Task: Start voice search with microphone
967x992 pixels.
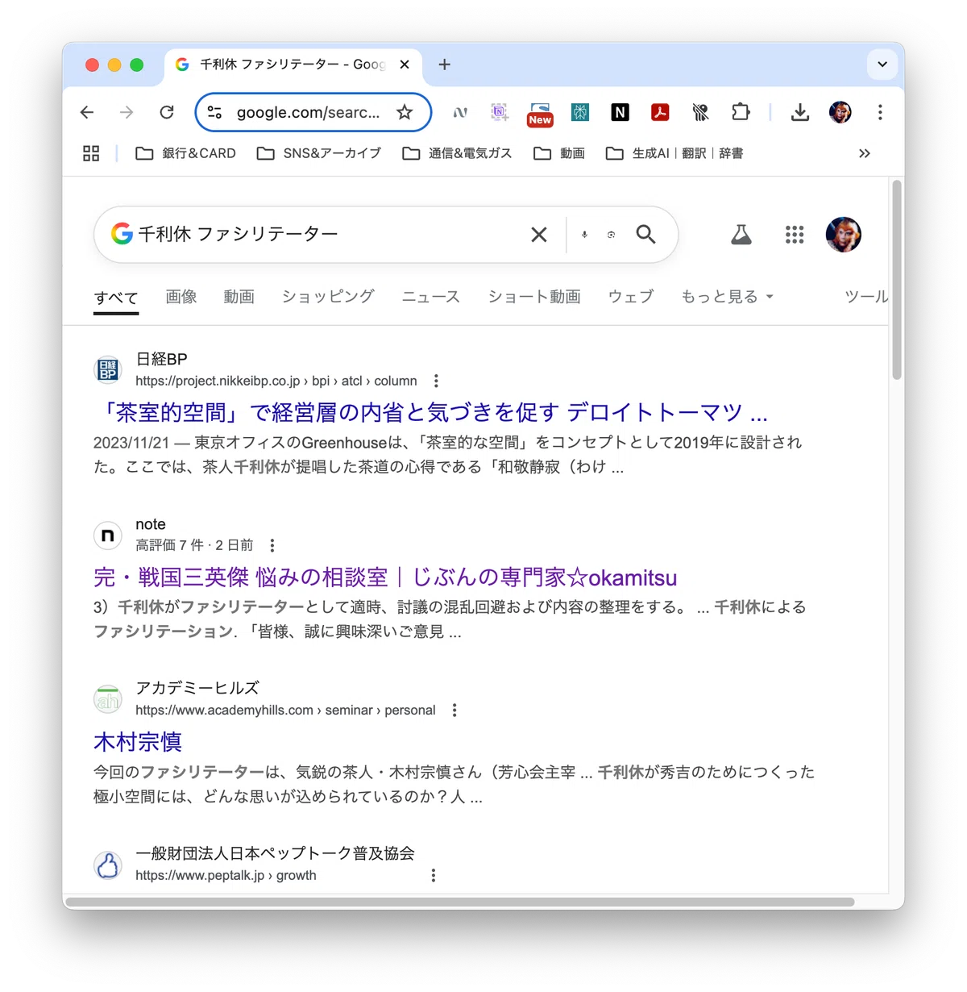Action: 584,235
